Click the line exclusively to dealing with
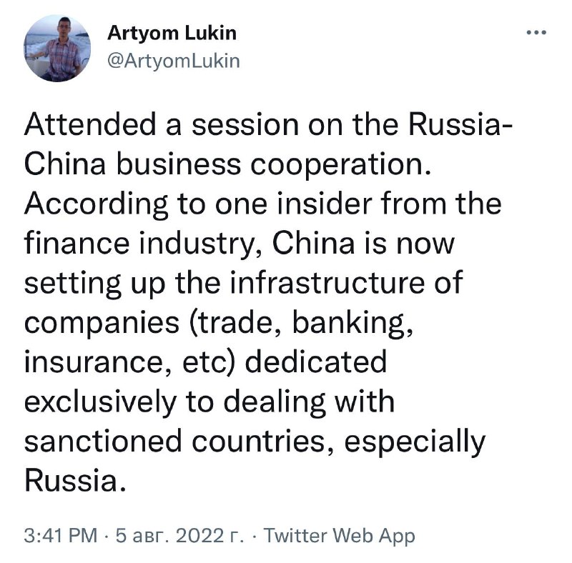The height and width of the screenshot is (563, 572). 209,402
